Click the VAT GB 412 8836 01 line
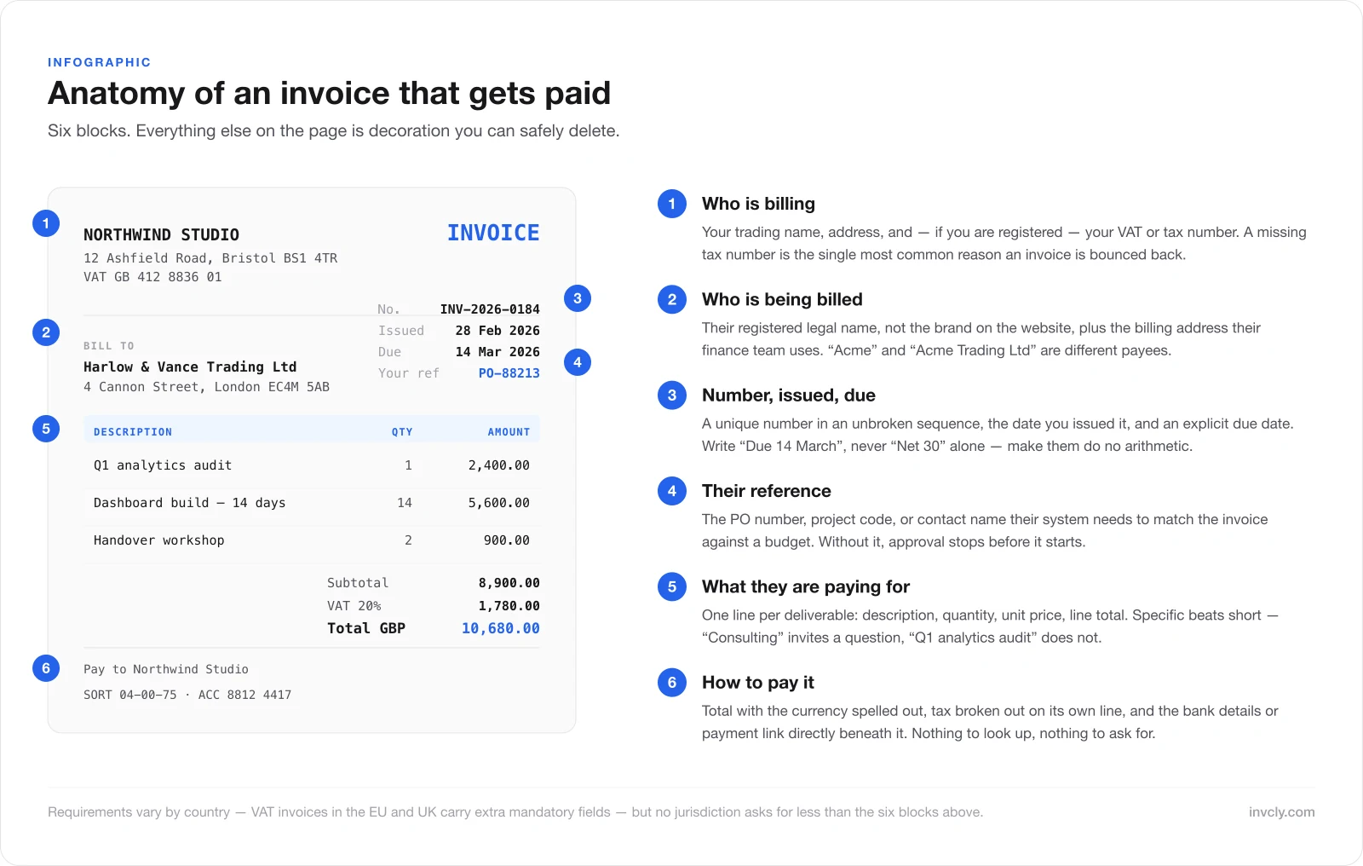The image size is (1363, 866). pos(152,277)
